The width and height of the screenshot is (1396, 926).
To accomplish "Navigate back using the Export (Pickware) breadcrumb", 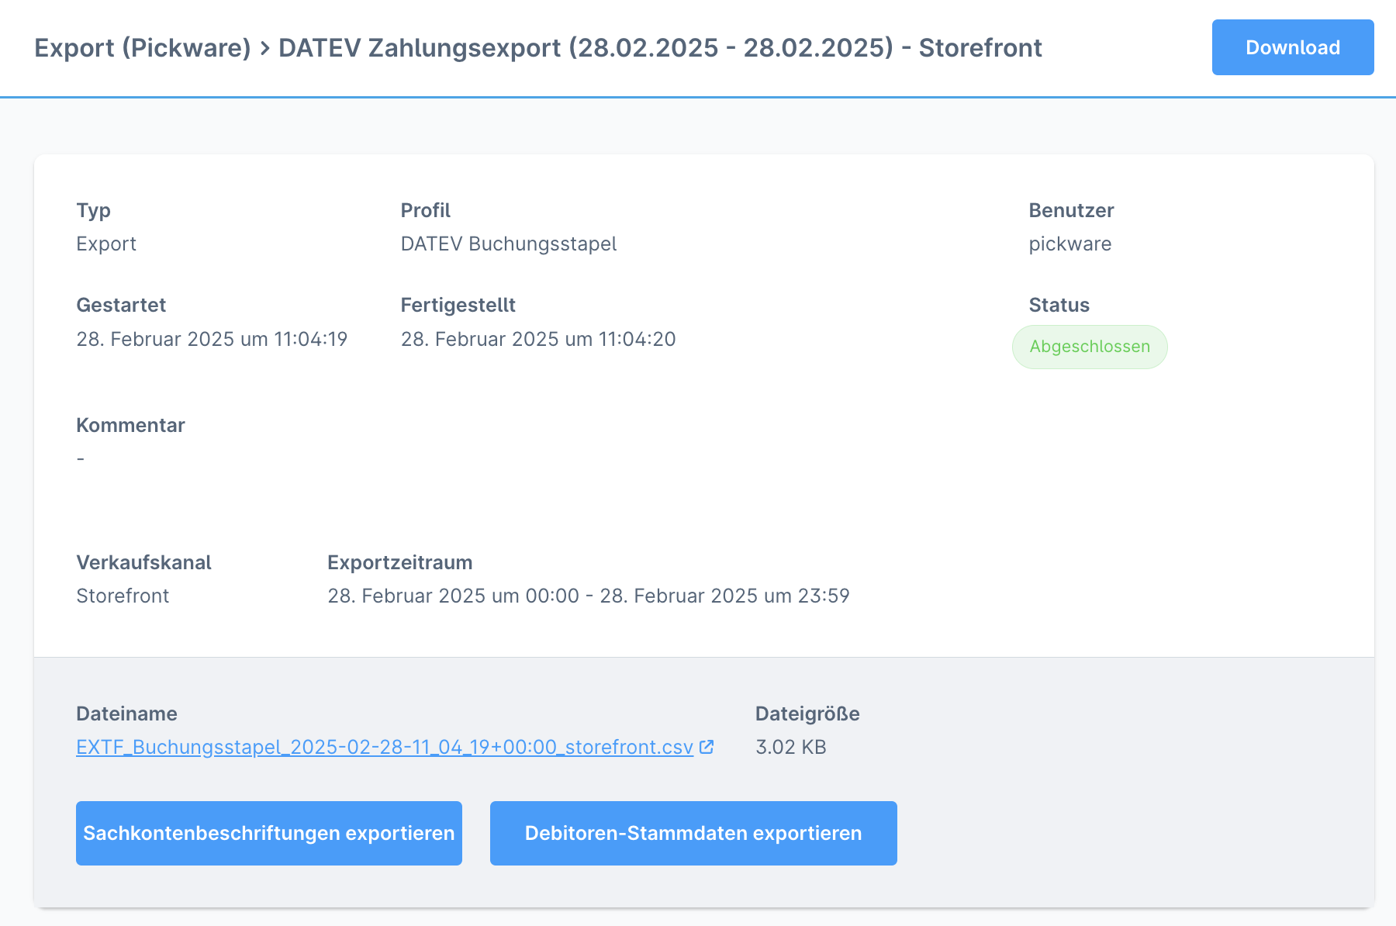I will [146, 47].
